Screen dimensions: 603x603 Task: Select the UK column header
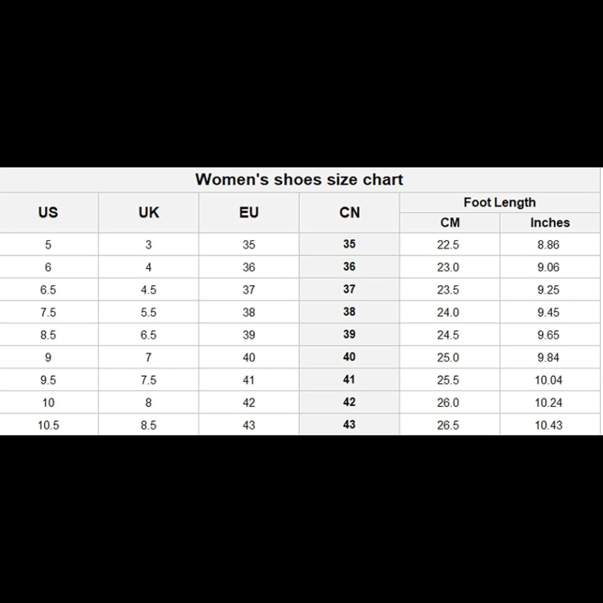pos(149,212)
